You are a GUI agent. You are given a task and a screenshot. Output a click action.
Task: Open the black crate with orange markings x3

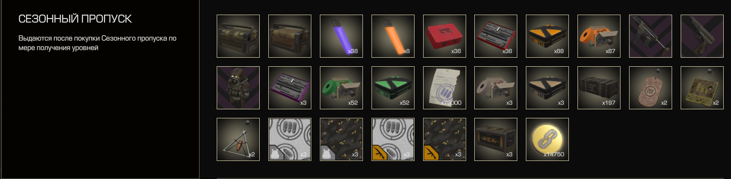click(x=496, y=139)
